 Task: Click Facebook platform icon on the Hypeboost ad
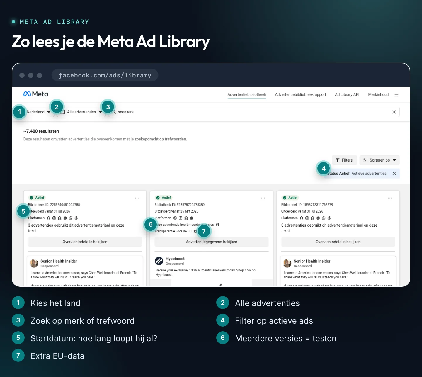click(175, 218)
